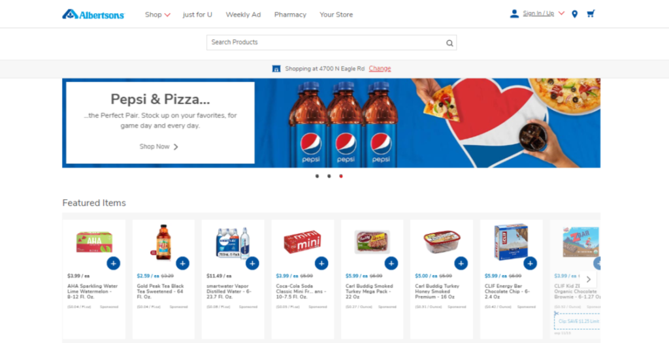Click the store location pin icon
669x343 pixels.
[575, 14]
